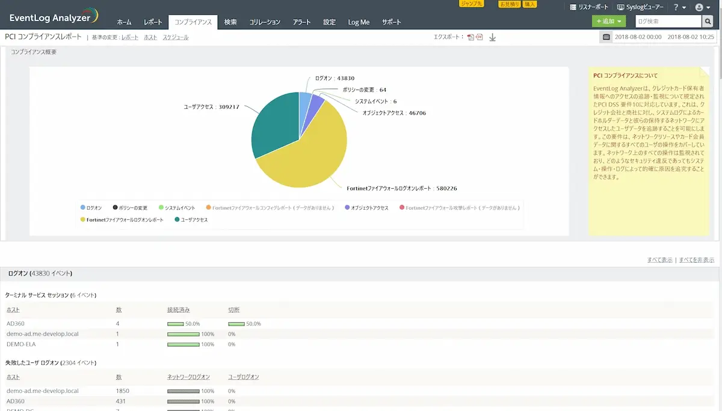
Task: Open the 追加 add dropdown
Action: pos(609,21)
